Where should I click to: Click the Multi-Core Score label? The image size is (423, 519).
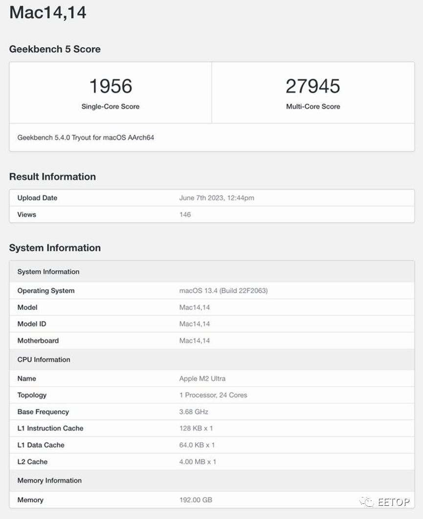tap(313, 107)
